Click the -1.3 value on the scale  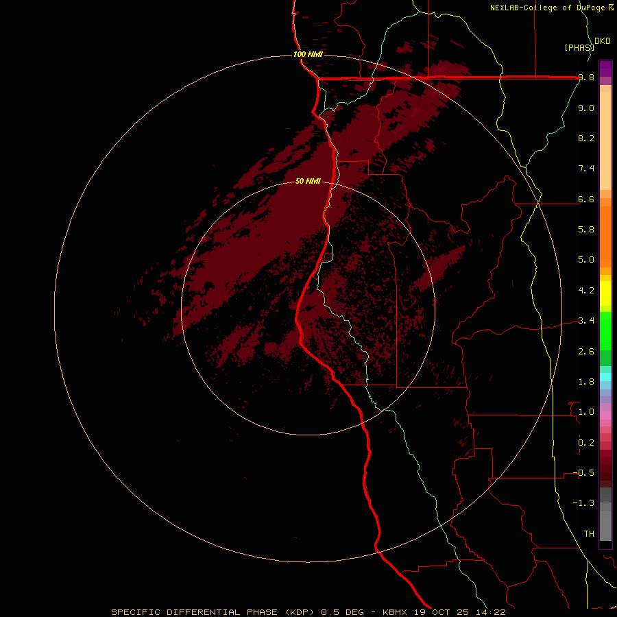click(x=583, y=503)
